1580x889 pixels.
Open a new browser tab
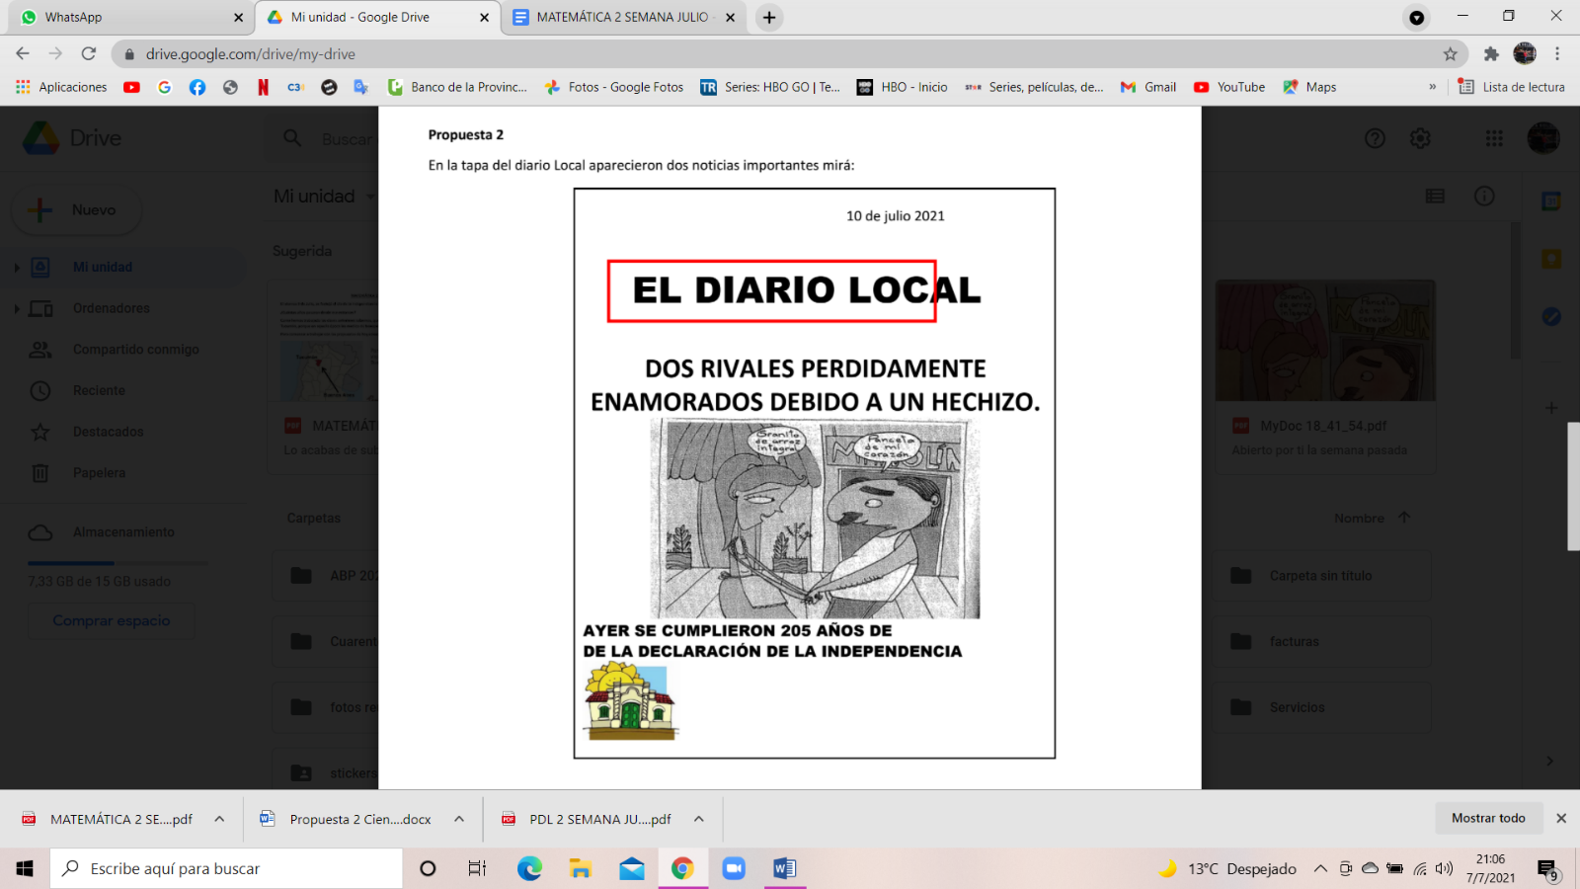pos(769,17)
